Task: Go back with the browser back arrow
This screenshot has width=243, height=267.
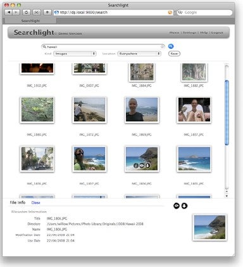Action: pos(9,12)
